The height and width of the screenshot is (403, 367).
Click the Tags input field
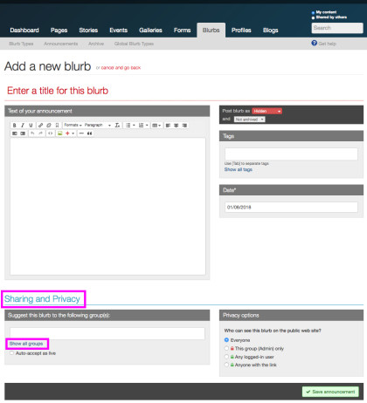(291, 154)
